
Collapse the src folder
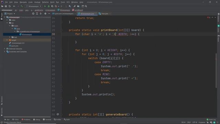(x=7, y=23)
